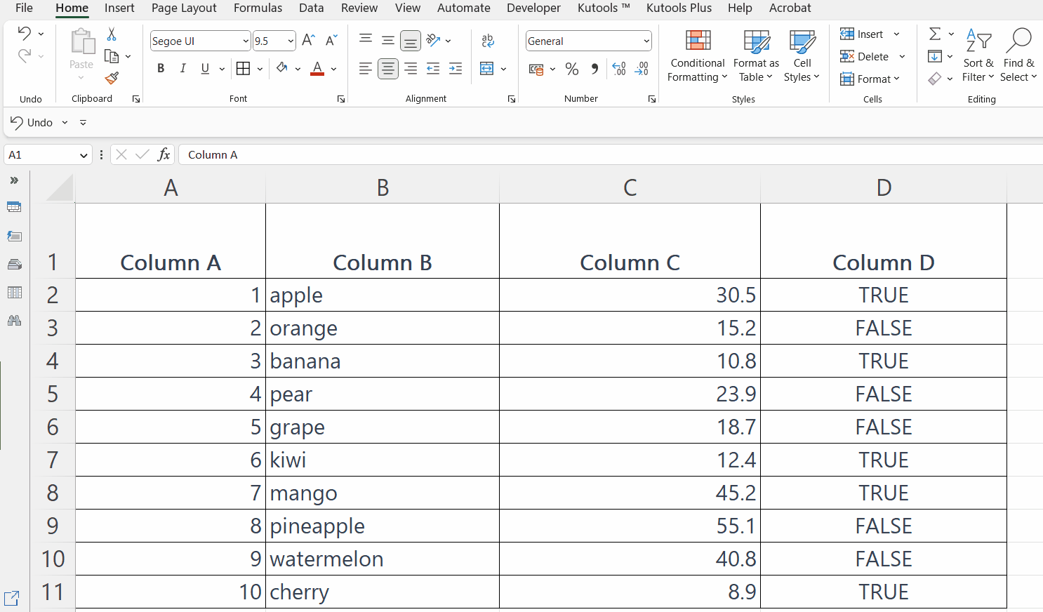This screenshot has width=1043, height=612.
Task: Open the Name Box dropdown arrow
Action: (x=84, y=155)
